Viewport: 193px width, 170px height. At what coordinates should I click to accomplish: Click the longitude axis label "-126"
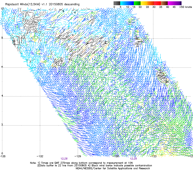pyautogui.click(x=116, y=156)
